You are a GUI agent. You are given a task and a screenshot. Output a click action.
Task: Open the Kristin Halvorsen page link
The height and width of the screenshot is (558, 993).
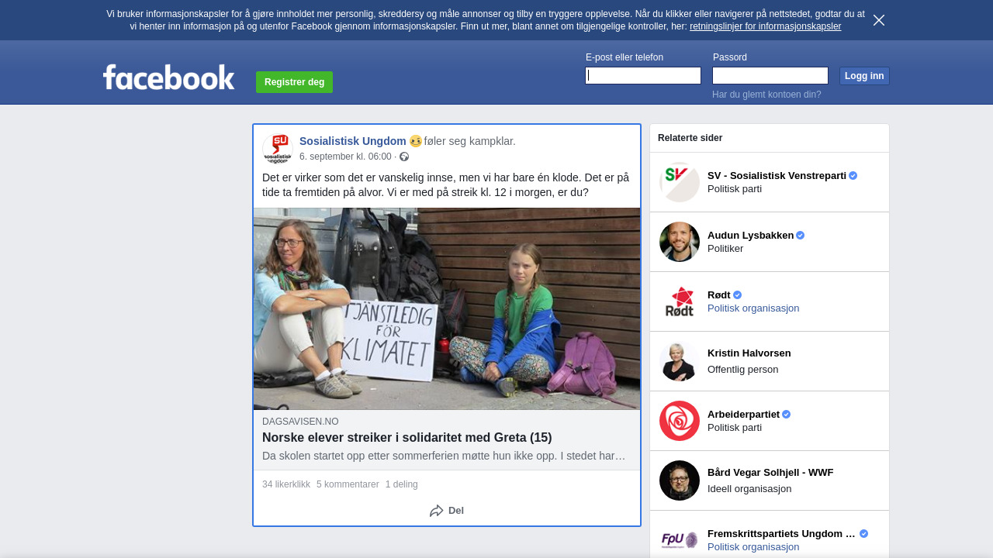click(749, 353)
